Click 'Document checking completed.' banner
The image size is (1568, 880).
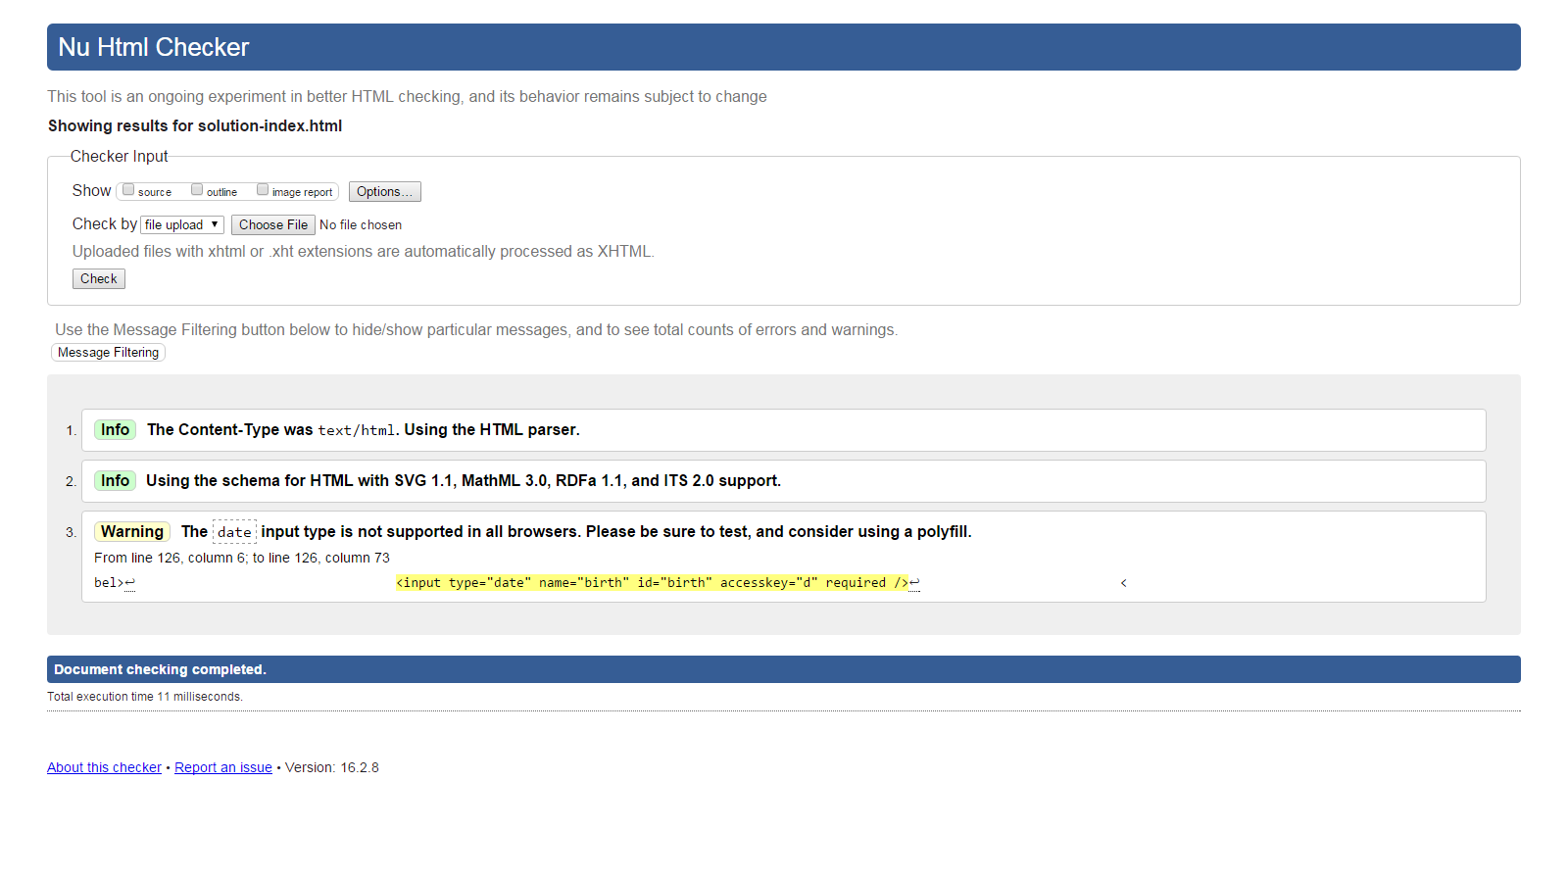click(x=784, y=669)
